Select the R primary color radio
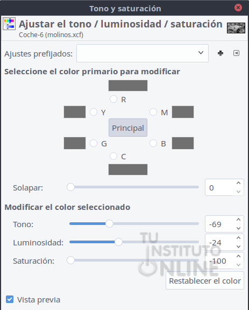This screenshot has height=310, width=249. (113, 99)
